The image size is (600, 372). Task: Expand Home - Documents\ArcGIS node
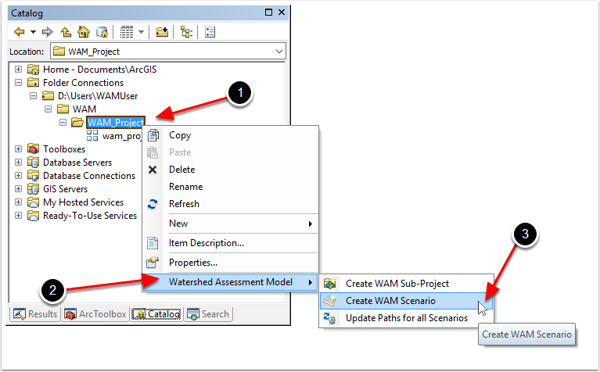[x=18, y=70]
